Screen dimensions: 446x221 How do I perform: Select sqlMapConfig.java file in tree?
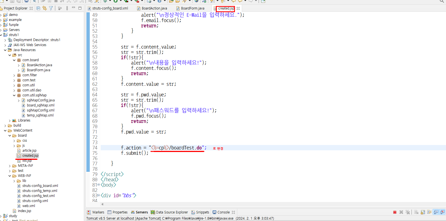(41, 100)
